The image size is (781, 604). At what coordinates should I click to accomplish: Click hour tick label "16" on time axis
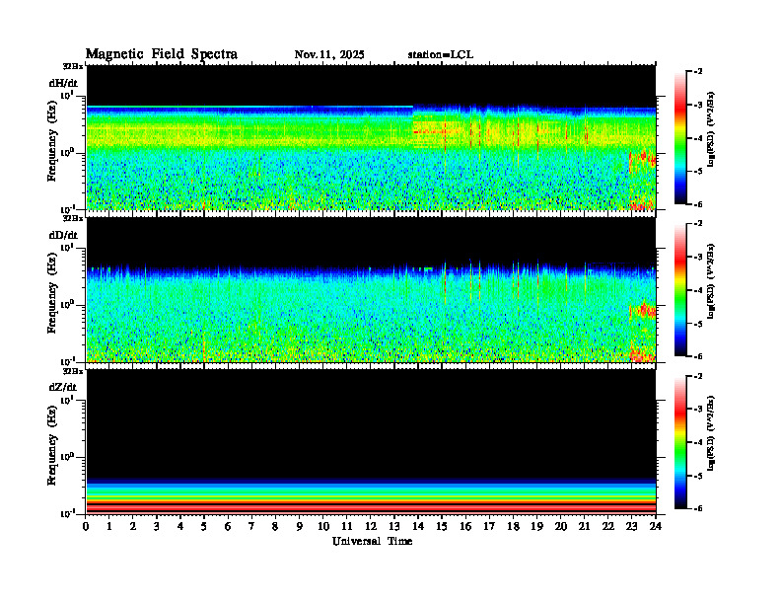click(x=465, y=527)
